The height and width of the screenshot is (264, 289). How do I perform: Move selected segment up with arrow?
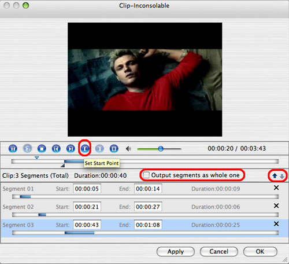[x=275, y=176]
